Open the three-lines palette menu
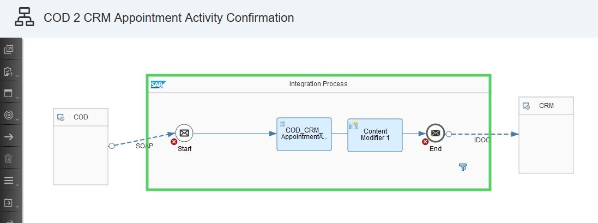Screen dimensions: 598x223 point(10,180)
